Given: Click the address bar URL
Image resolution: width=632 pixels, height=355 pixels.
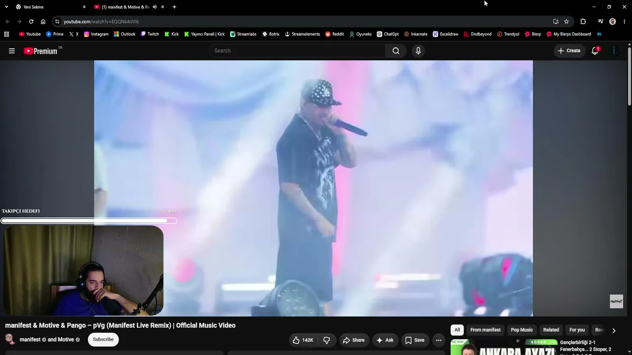Looking at the screenshot, I should click(101, 22).
